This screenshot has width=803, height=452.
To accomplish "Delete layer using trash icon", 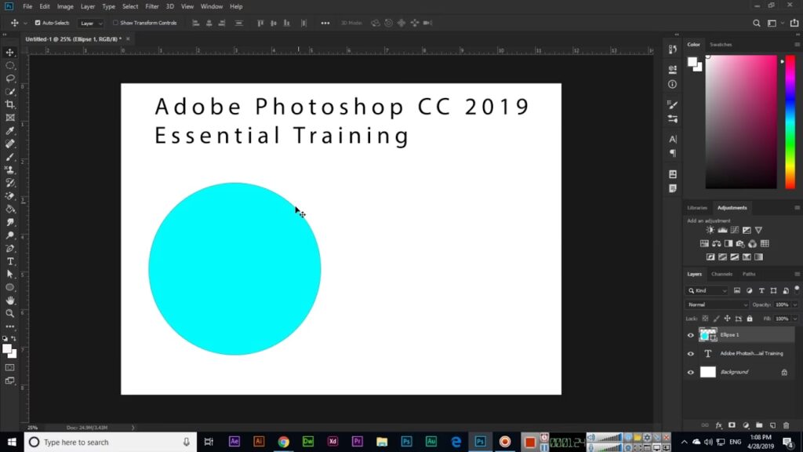I will [x=786, y=425].
